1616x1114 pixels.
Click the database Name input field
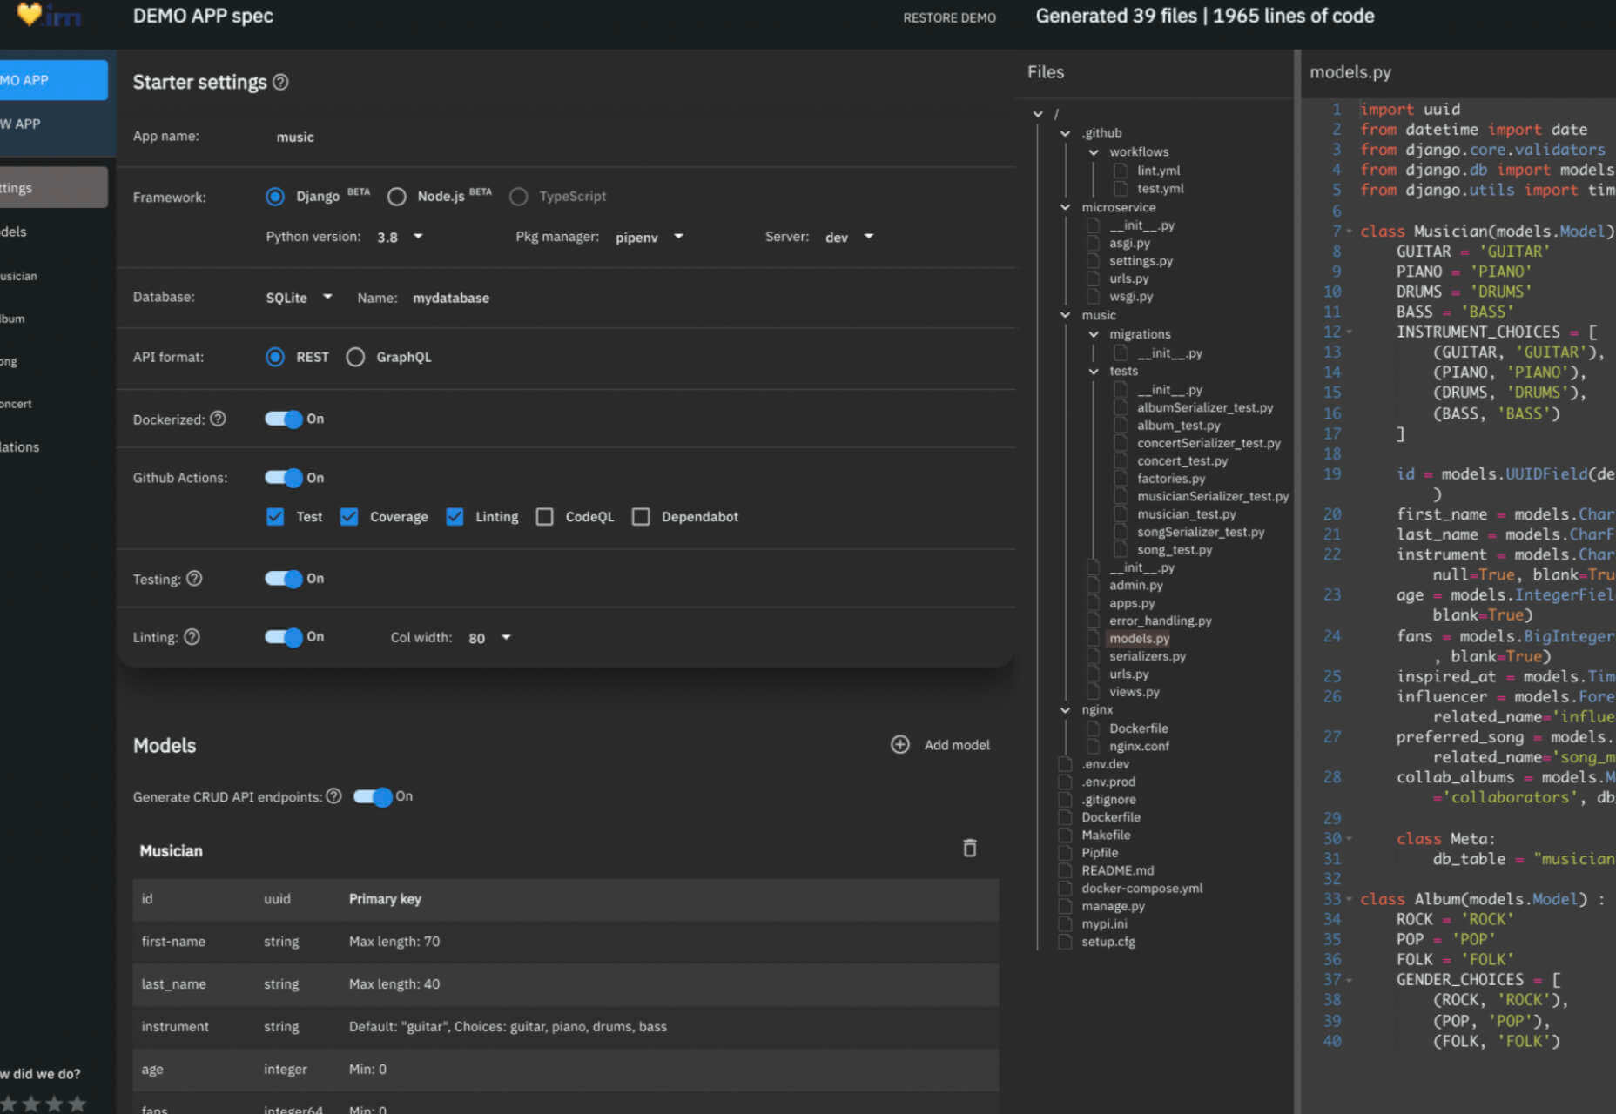point(451,298)
